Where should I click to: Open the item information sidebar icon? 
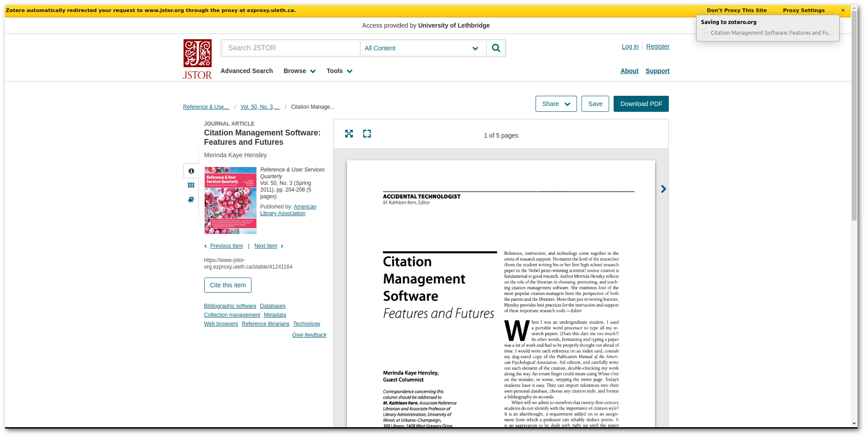[x=191, y=171]
